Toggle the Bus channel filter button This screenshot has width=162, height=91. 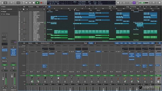tap(130, 43)
